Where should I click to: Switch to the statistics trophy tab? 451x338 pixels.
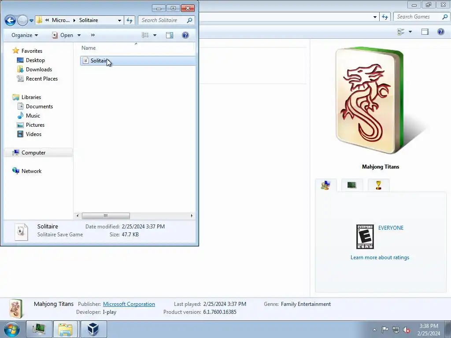pyautogui.click(x=378, y=185)
